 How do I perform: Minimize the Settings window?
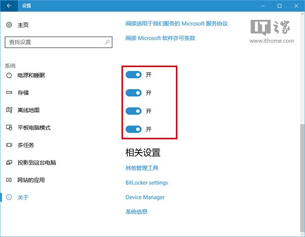(x=263, y=6)
